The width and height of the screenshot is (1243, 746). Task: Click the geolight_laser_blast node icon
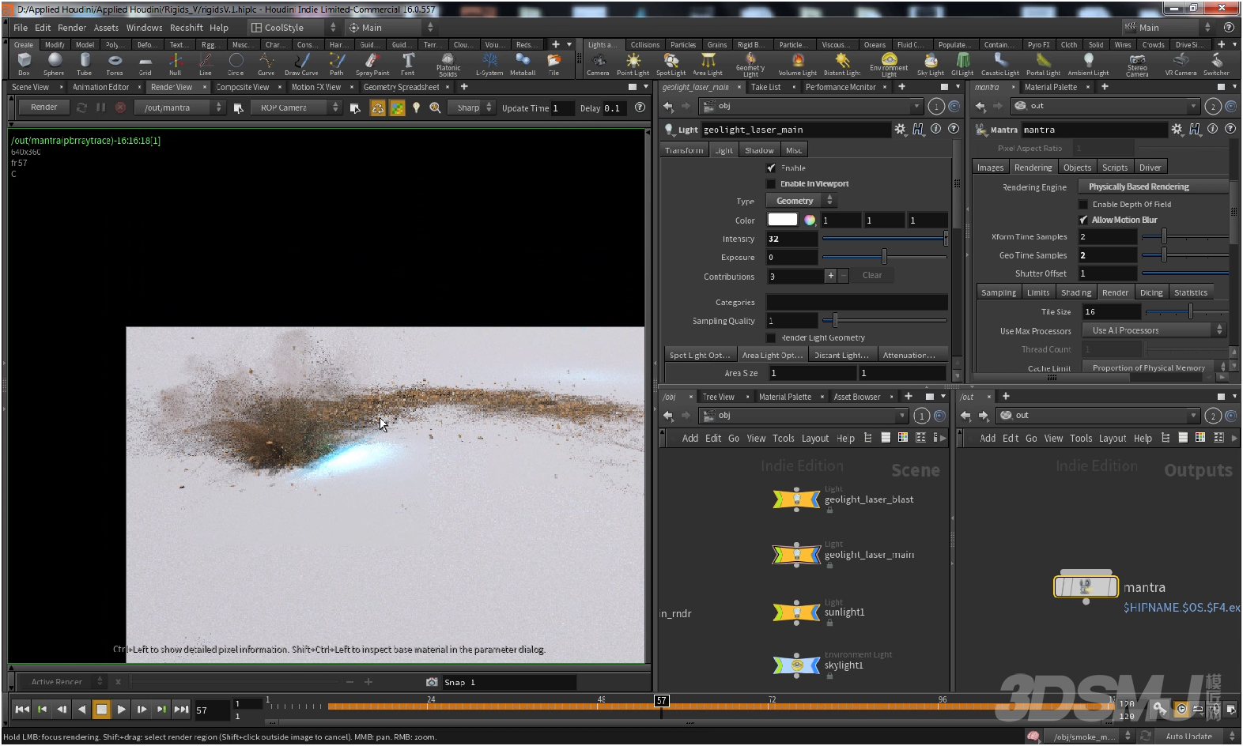796,499
